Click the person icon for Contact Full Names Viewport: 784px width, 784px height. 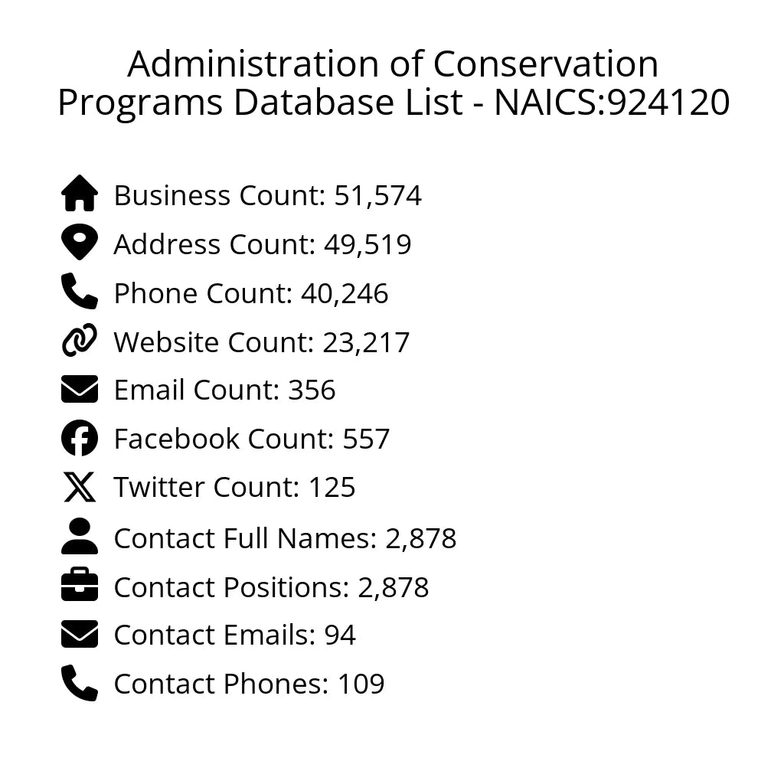pos(80,537)
